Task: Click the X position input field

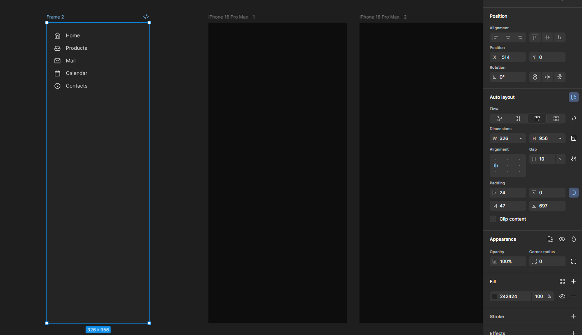Action: click(511, 57)
